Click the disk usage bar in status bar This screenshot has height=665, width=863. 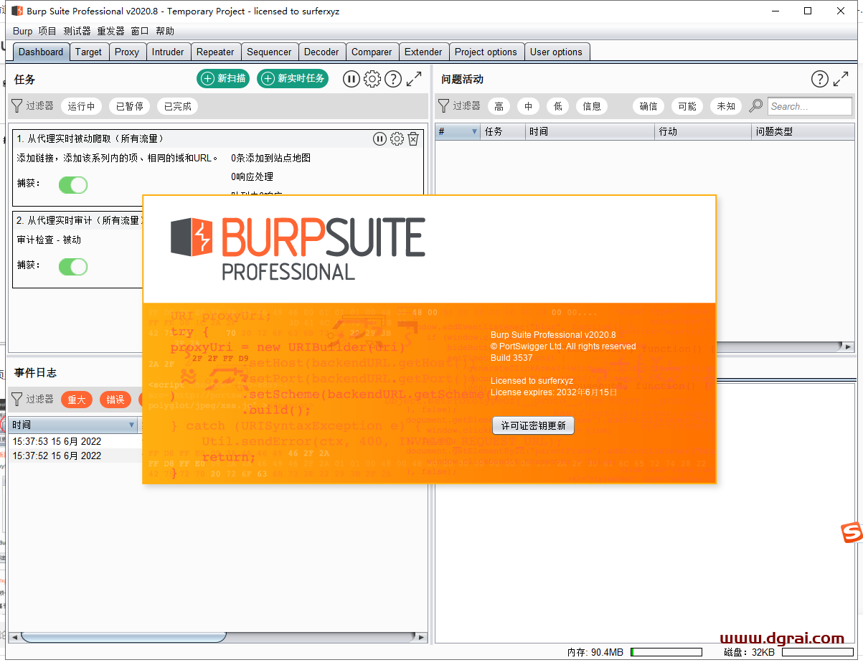818,652
